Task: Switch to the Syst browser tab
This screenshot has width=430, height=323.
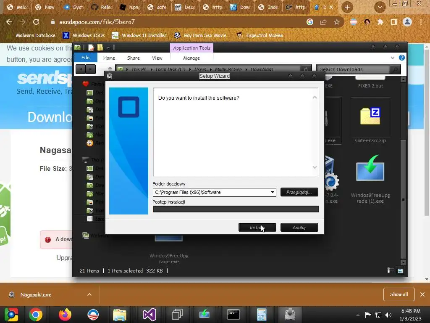Action: 73,7
